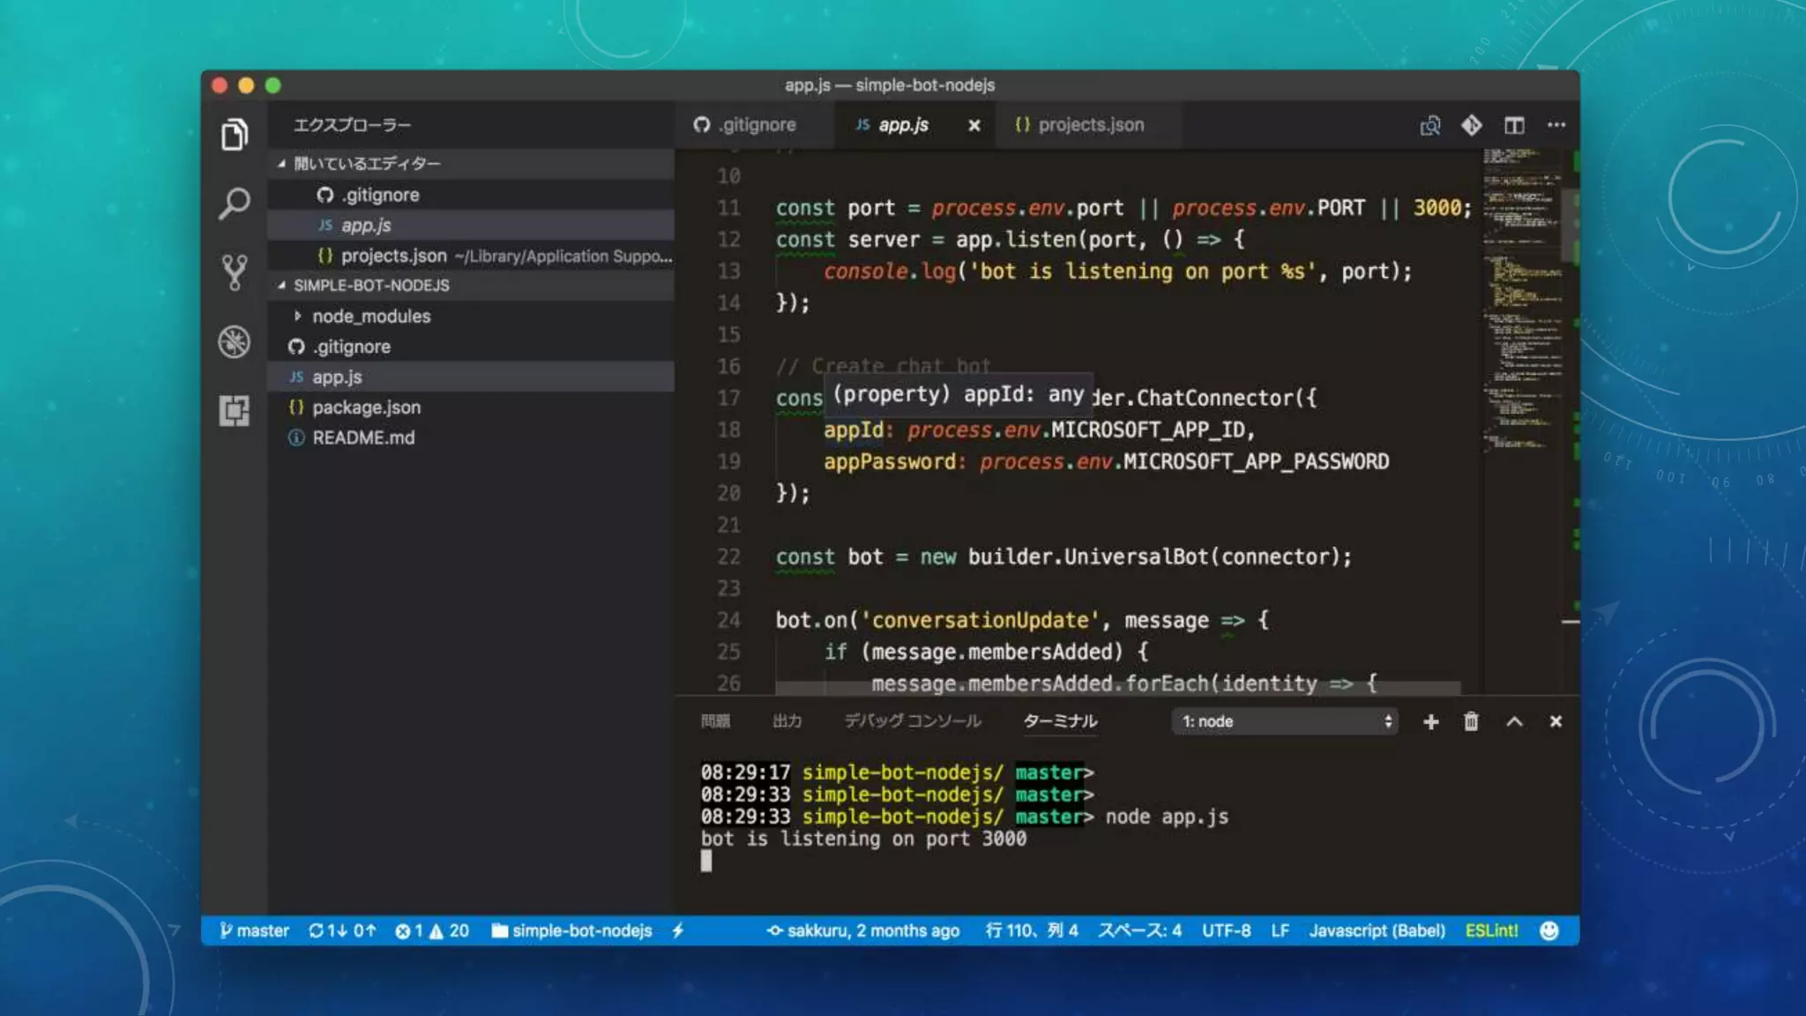
Task: Click the feedback smiley in status bar
Action: [x=1549, y=931]
